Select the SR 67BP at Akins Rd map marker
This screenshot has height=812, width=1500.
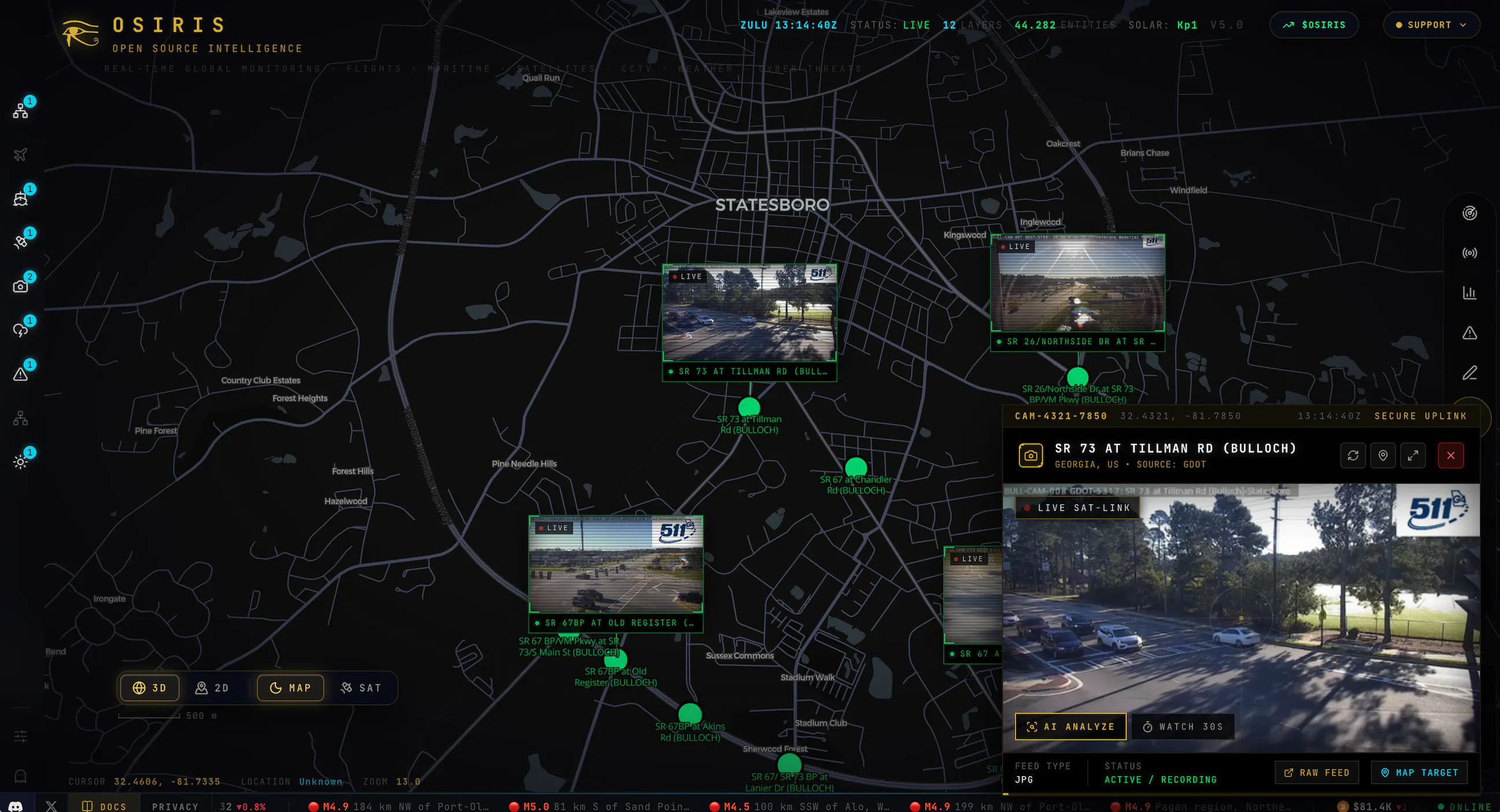point(689,714)
